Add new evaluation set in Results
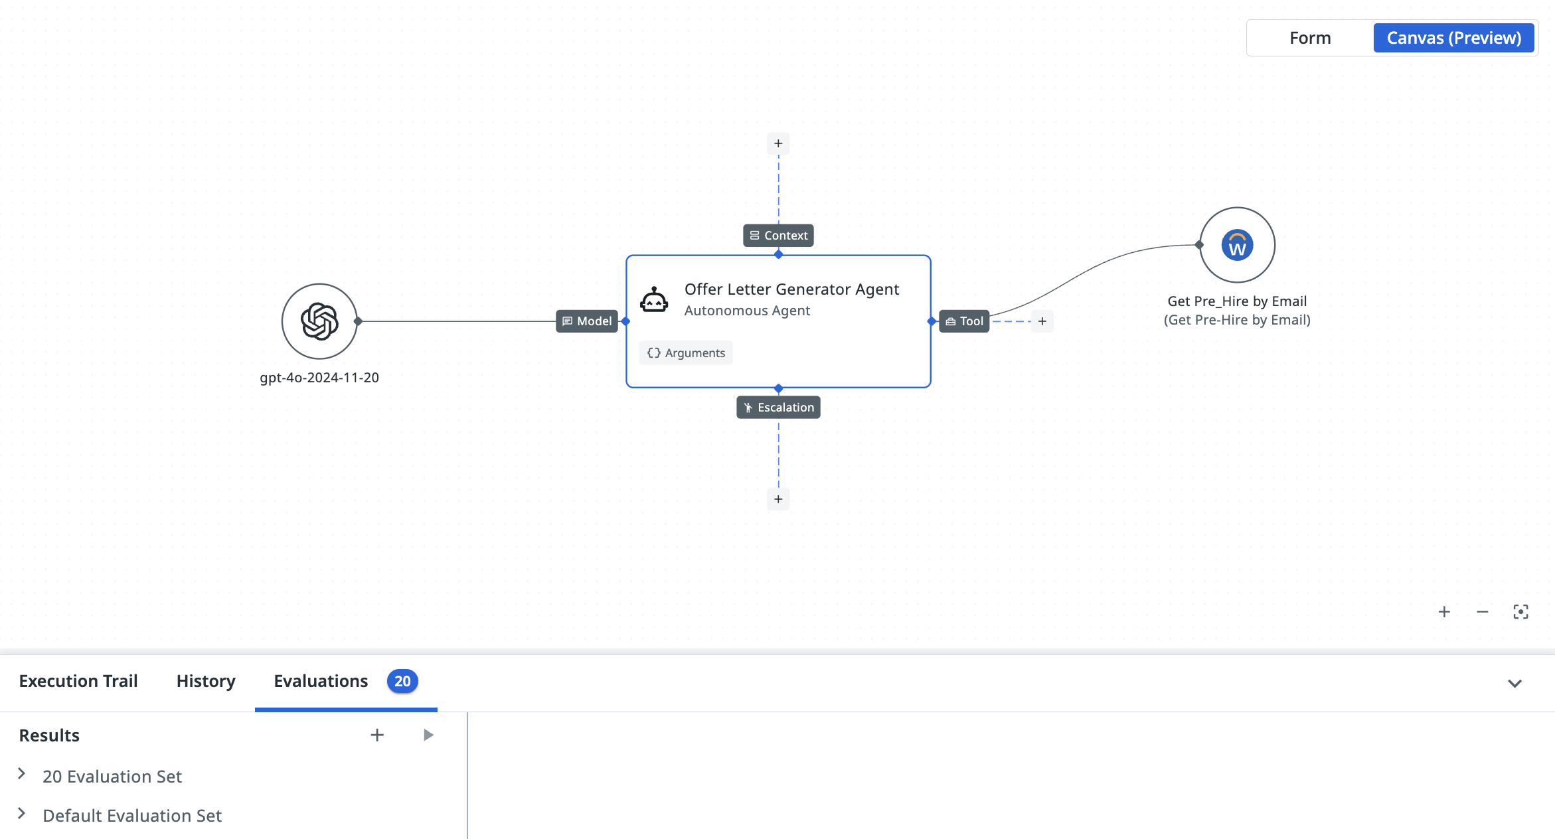This screenshot has height=839, width=1555. (x=377, y=735)
